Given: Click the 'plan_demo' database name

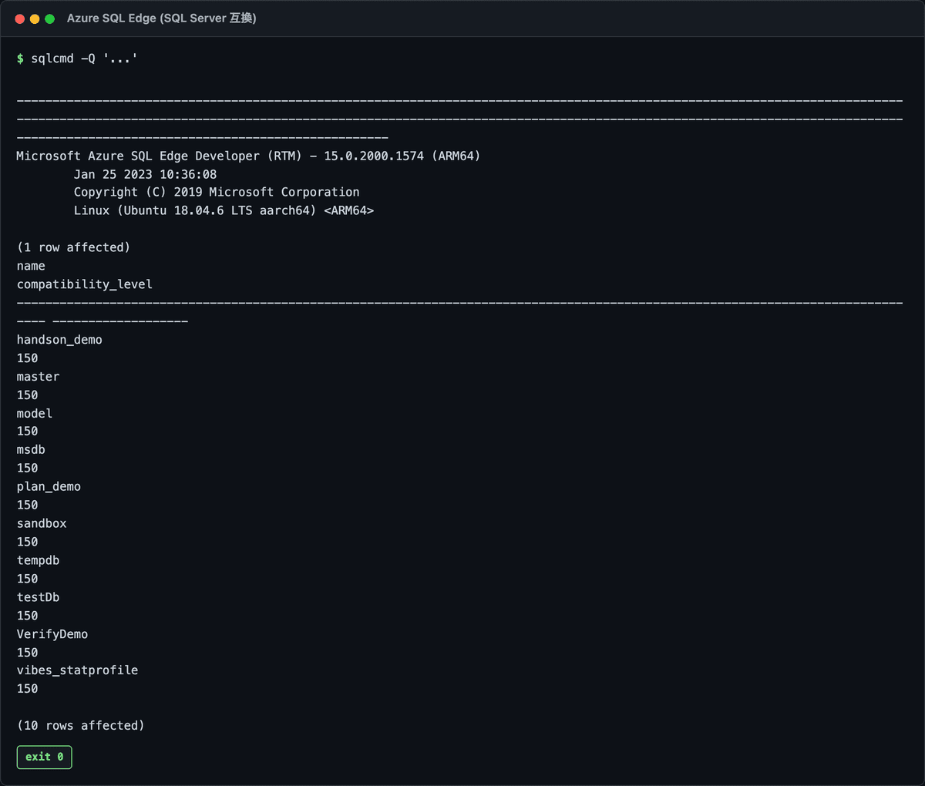Looking at the screenshot, I should tap(49, 487).
